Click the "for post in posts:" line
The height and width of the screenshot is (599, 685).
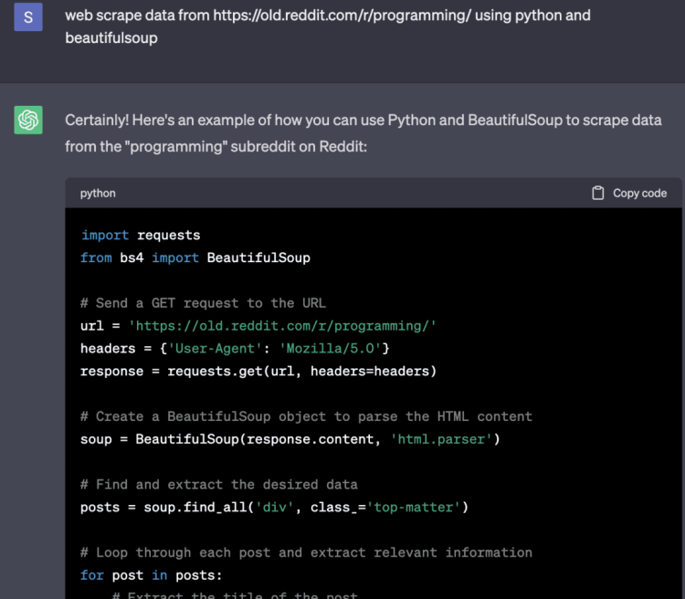(x=152, y=575)
